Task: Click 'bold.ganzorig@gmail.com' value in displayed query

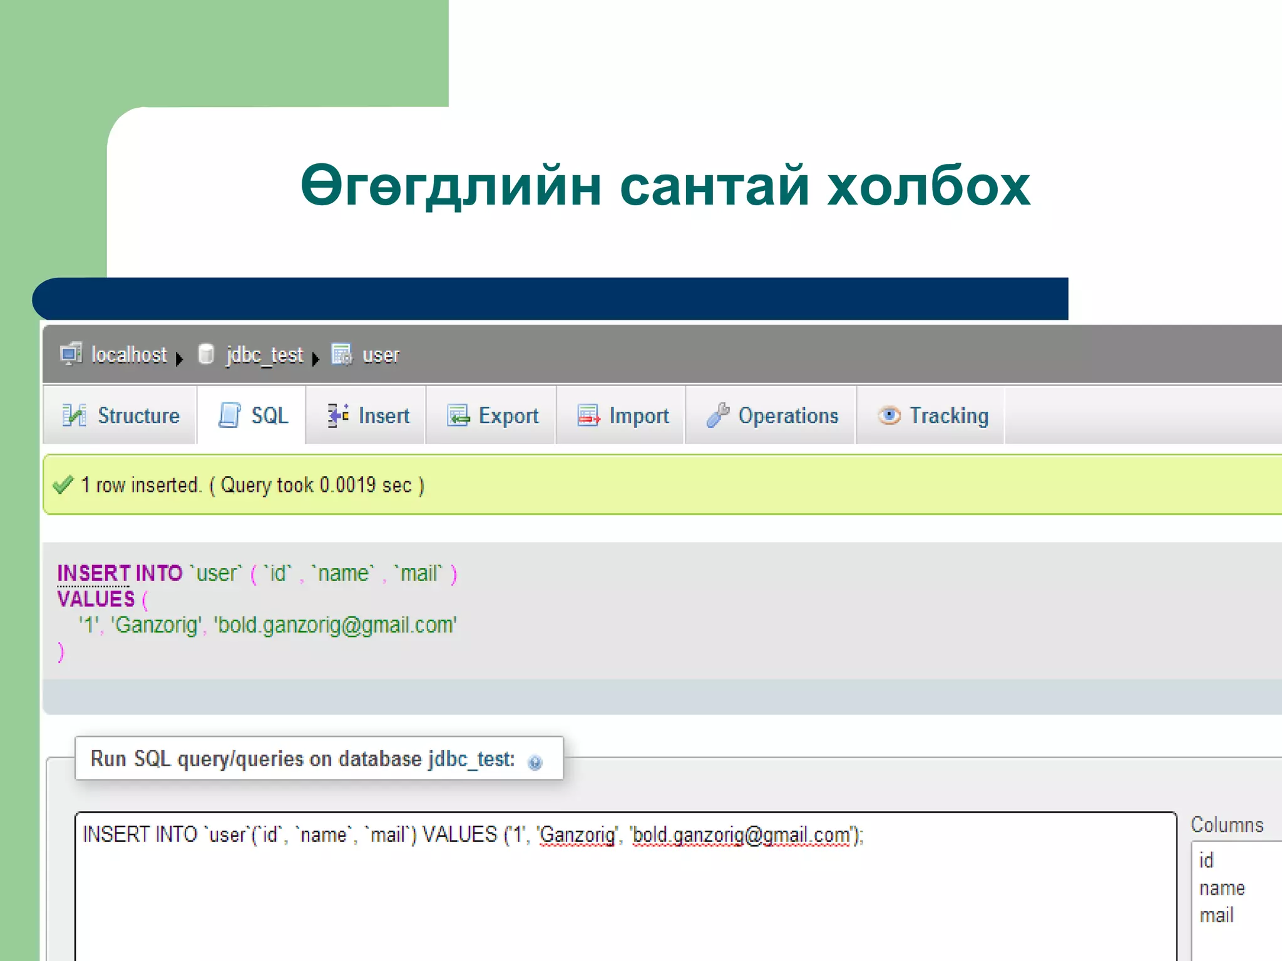Action: pyautogui.click(x=336, y=625)
